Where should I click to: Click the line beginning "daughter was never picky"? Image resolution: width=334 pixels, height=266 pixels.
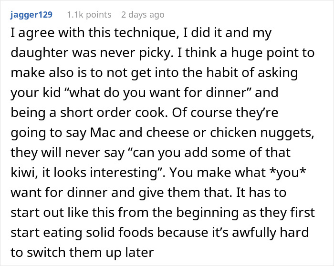163,53
